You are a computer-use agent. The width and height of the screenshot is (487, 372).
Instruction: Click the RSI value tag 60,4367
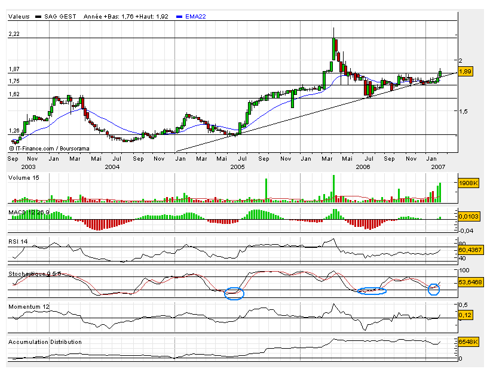point(470,250)
